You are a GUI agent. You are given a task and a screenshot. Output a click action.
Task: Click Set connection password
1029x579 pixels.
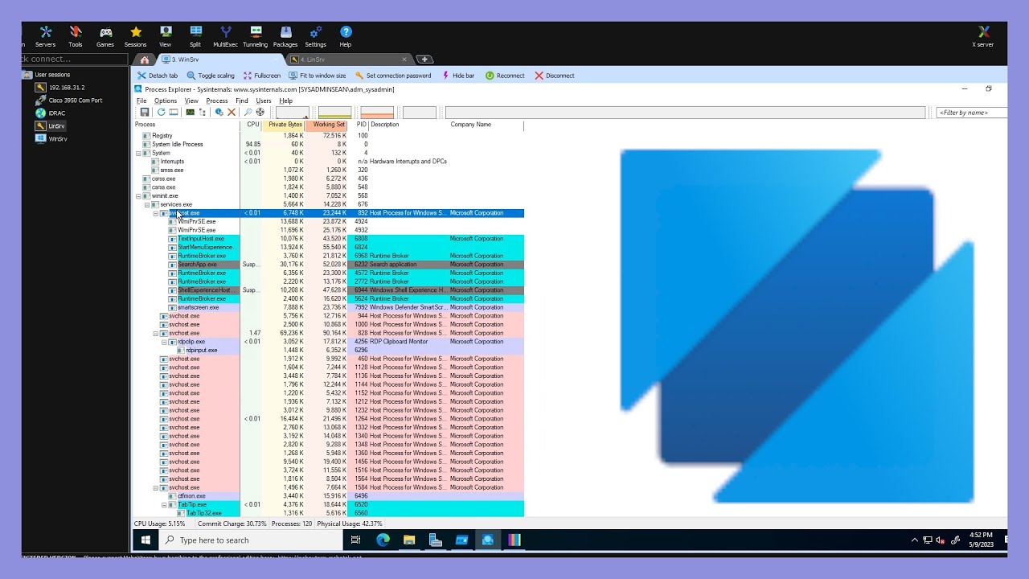point(393,76)
